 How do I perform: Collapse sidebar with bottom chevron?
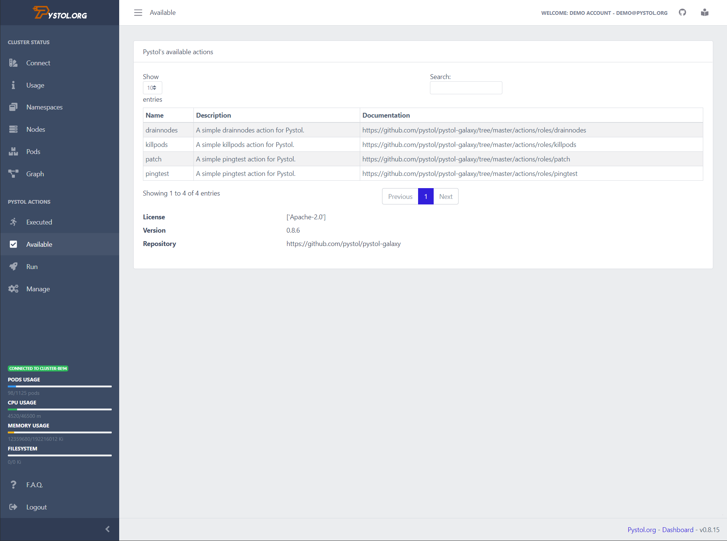point(107,529)
